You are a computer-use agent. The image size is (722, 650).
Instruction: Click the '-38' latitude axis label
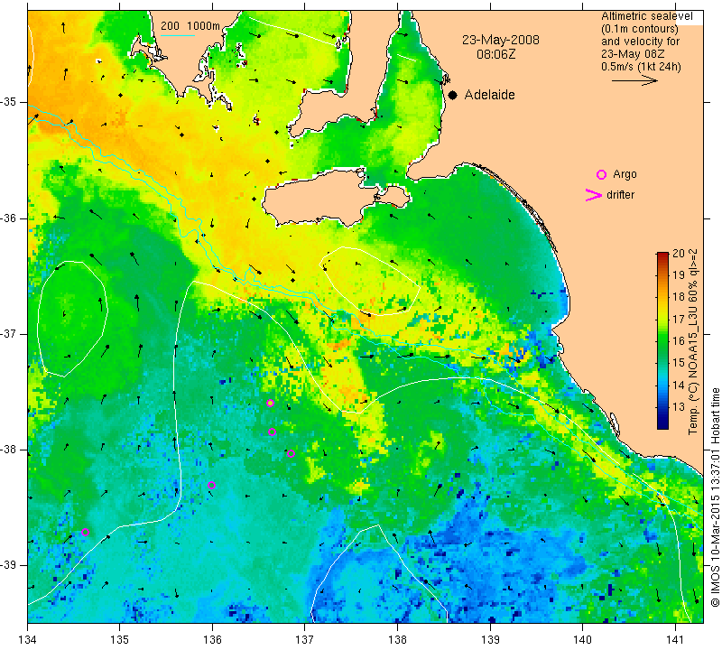pyautogui.click(x=8, y=450)
